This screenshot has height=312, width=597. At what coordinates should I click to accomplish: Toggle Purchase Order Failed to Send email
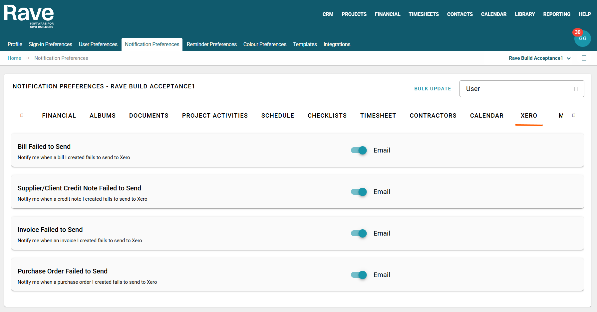click(359, 275)
